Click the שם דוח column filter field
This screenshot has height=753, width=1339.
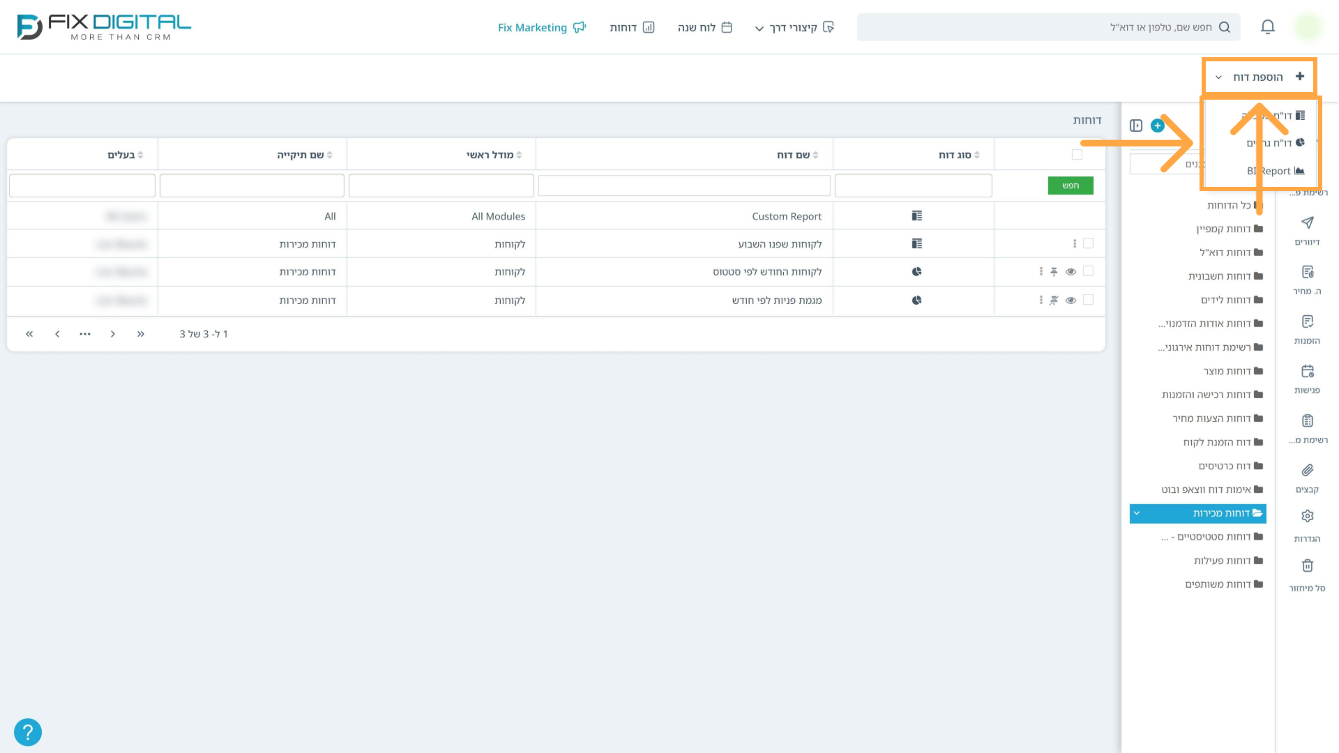pyautogui.click(x=684, y=185)
